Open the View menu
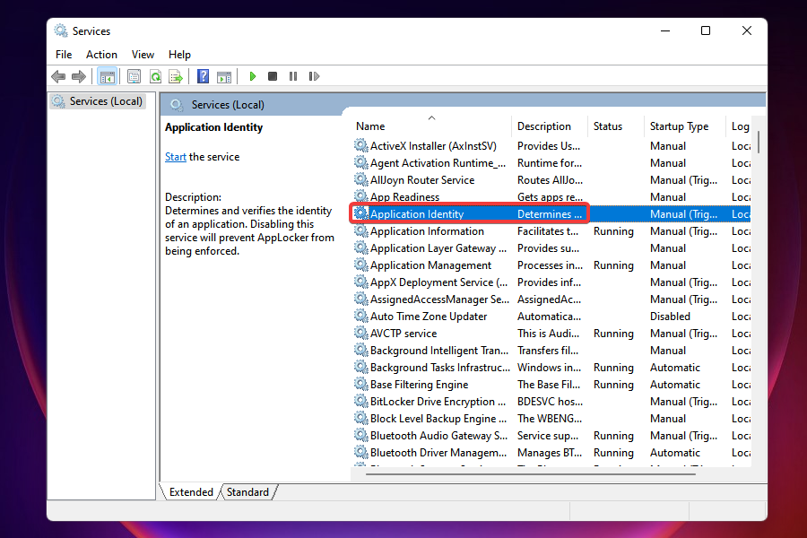The image size is (807, 538). (143, 55)
